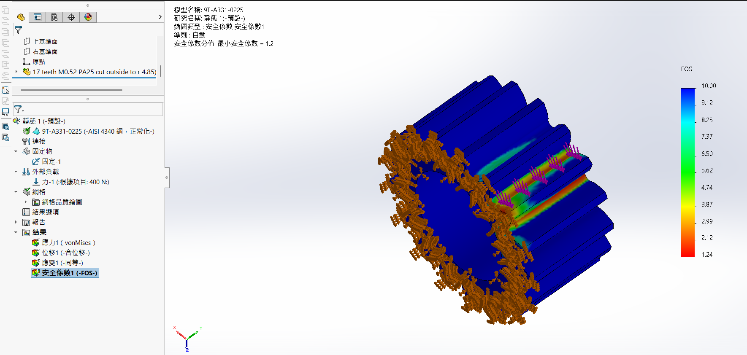The image size is (747, 355).
Task: Open the FeatureManager design tree tab
Action: pos(21,17)
